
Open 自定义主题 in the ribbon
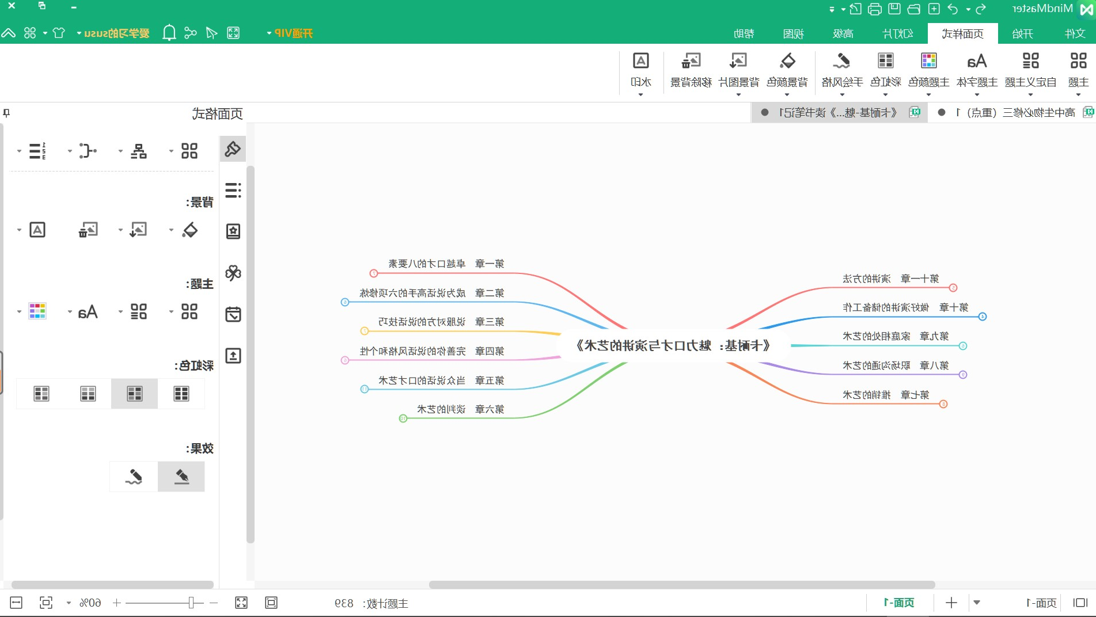[x=1030, y=69]
